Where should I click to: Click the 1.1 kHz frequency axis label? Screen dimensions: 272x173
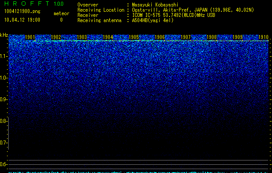point(3,56)
